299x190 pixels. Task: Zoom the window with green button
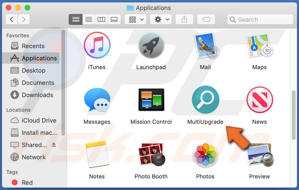(28, 8)
